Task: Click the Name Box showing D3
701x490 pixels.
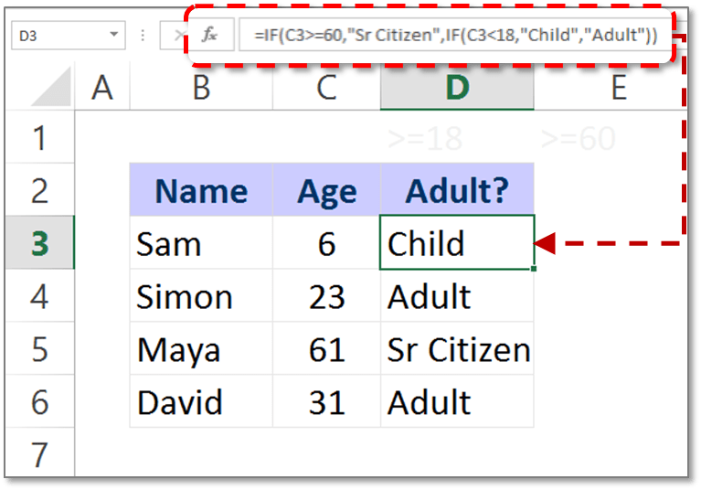Action: click(68, 35)
